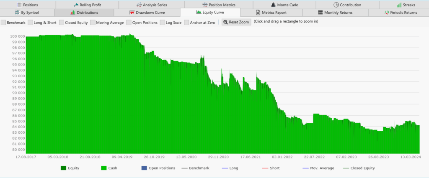The height and width of the screenshot is (178, 429).
Task: Click the dark green Equity legend swatch
Action: 64,168
